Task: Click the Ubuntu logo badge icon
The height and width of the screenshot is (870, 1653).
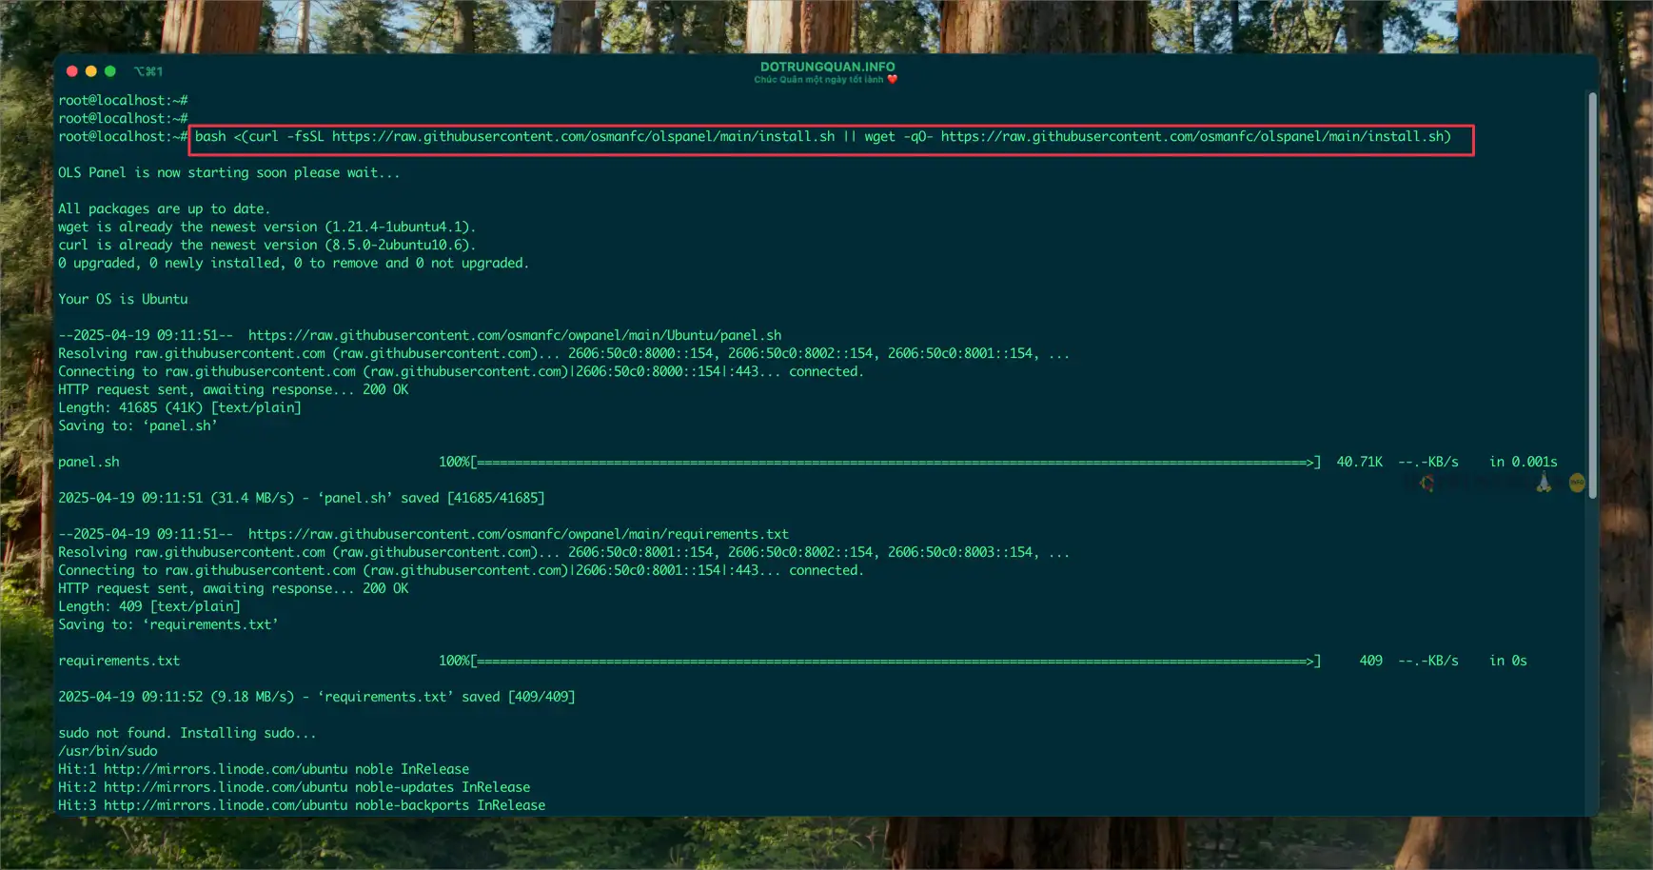Action: (1427, 484)
